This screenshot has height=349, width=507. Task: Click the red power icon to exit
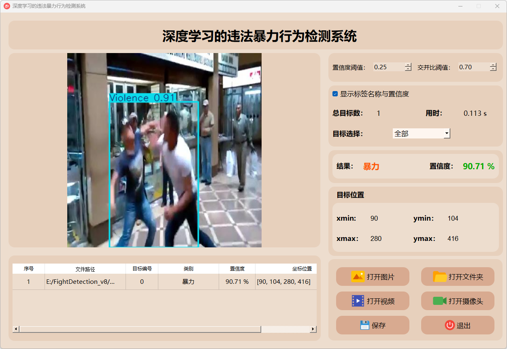[x=449, y=325]
